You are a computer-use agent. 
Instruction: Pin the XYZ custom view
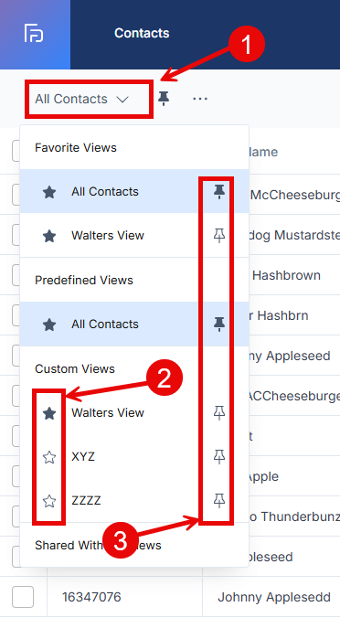pyautogui.click(x=218, y=456)
